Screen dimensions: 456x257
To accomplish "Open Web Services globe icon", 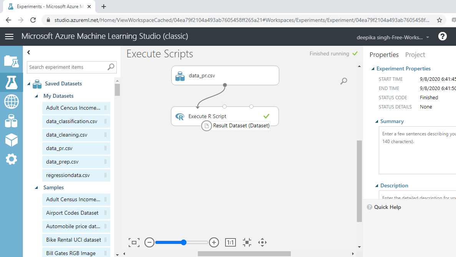I will coord(12,102).
